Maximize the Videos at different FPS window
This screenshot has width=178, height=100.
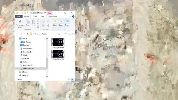click(x=65, y=13)
